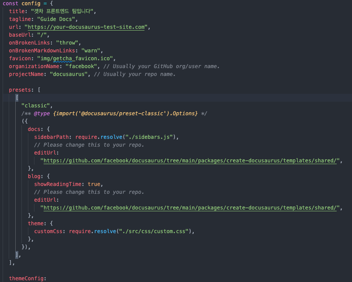
Task: Click the highlighted opening bracket below presets
Action: (17, 98)
